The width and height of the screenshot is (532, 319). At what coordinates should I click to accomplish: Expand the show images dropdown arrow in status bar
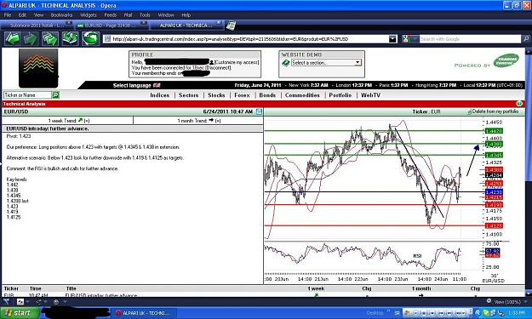27,302
